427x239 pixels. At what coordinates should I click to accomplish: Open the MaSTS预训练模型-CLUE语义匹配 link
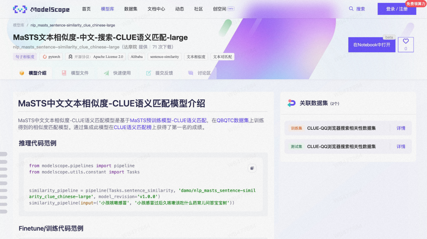click(x=168, y=120)
